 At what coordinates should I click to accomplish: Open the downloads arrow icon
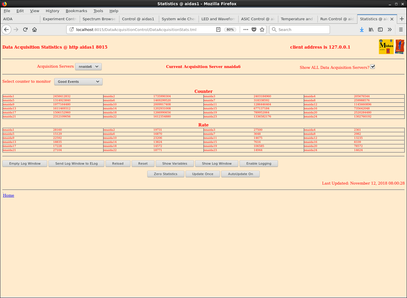pos(362,30)
